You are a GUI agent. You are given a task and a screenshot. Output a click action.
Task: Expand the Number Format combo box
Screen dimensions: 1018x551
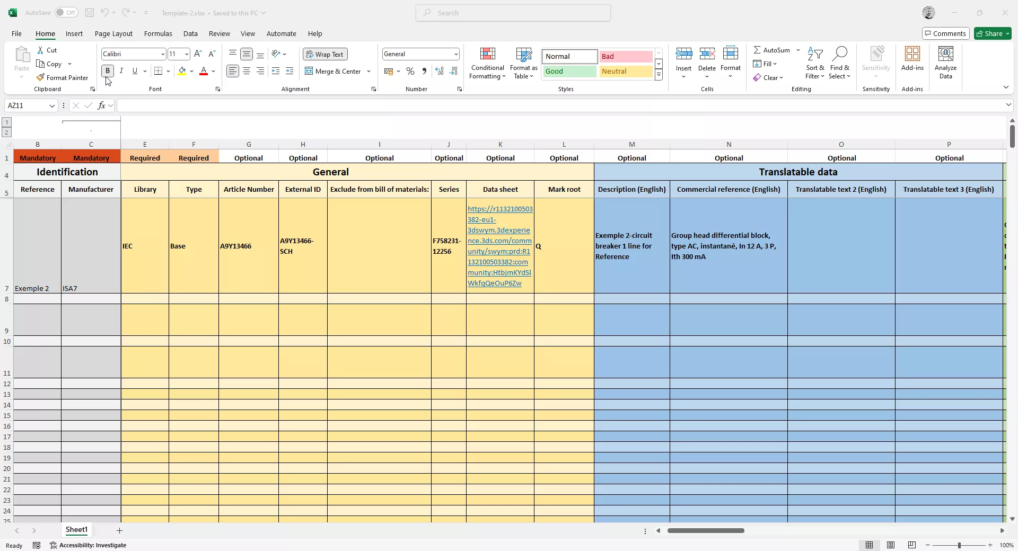click(455, 54)
